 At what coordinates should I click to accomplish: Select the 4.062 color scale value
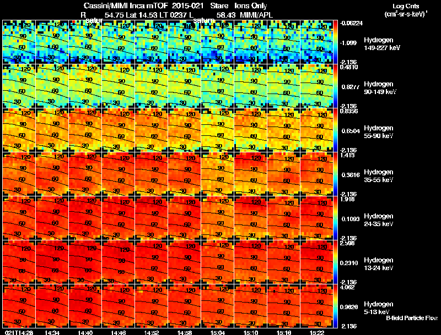tap(347, 287)
